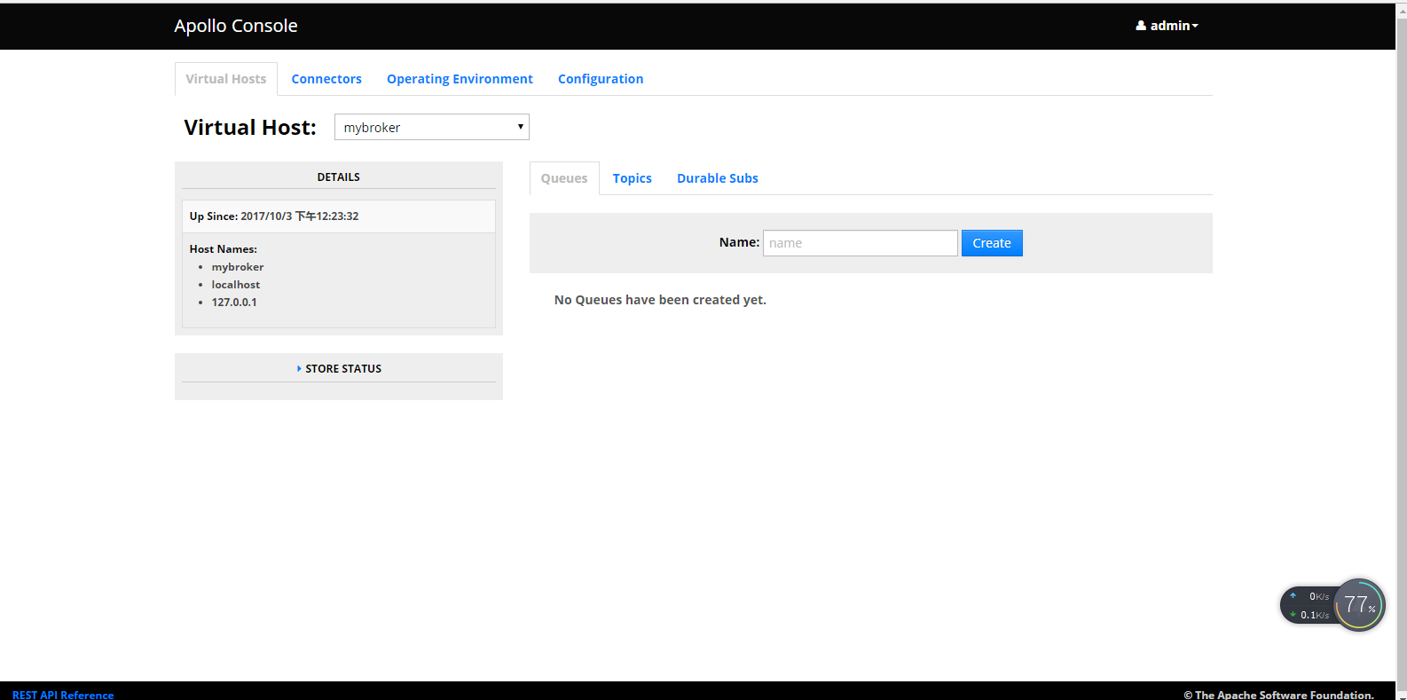
Task: Click the 127.0.0.1 host name entry
Action: click(234, 303)
